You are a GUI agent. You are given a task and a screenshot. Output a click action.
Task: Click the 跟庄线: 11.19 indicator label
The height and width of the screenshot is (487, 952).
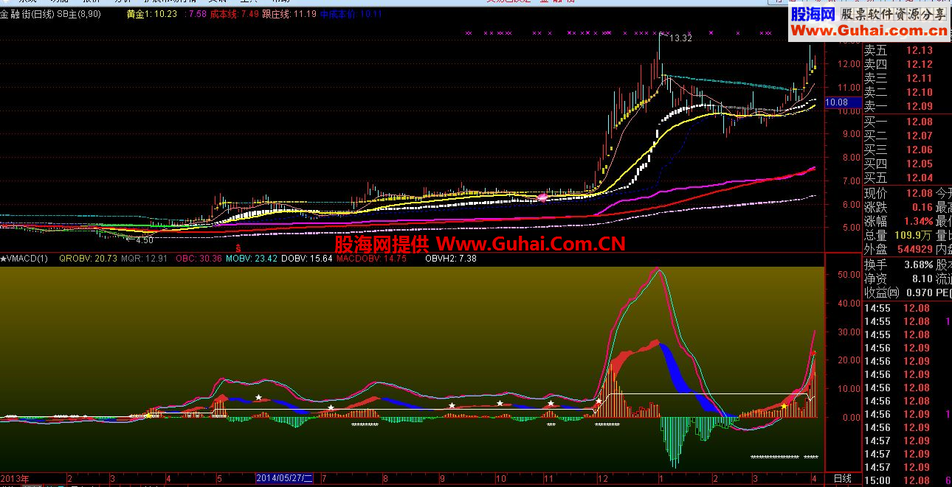289,14
